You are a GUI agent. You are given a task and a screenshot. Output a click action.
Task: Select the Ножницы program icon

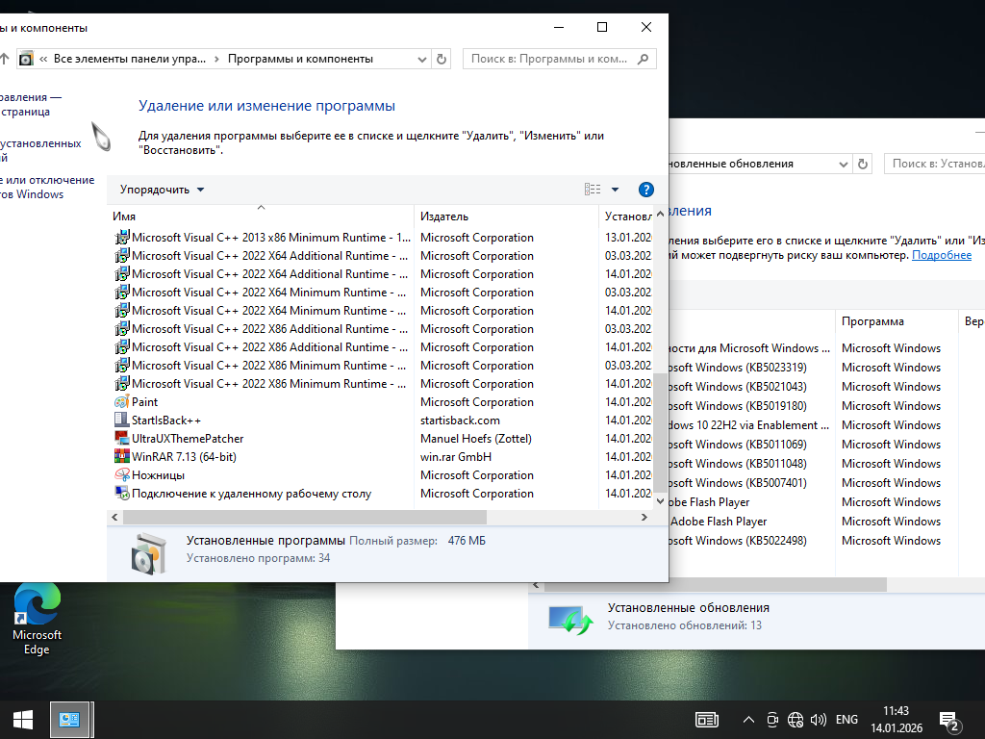click(x=121, y=475)
